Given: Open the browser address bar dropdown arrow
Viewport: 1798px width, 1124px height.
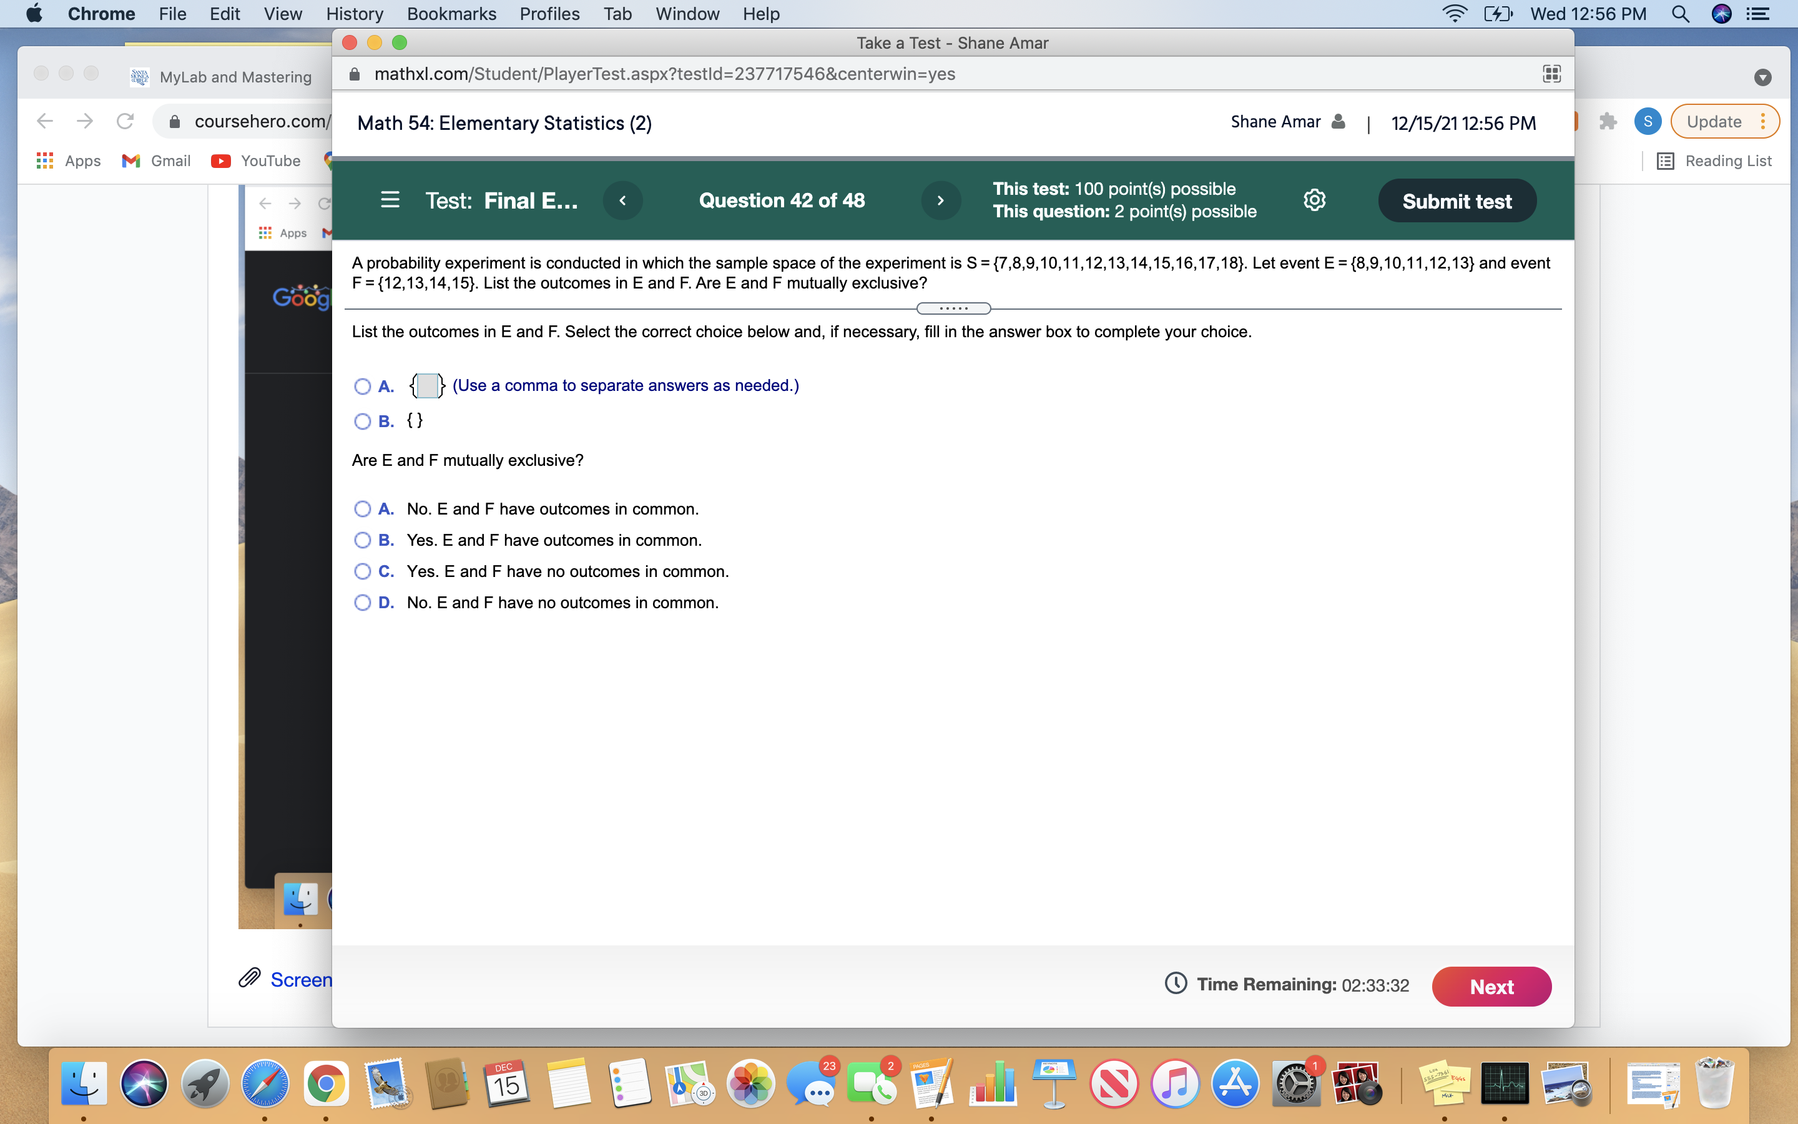Looking at the screenshot, I should (x=1762, y=77).
